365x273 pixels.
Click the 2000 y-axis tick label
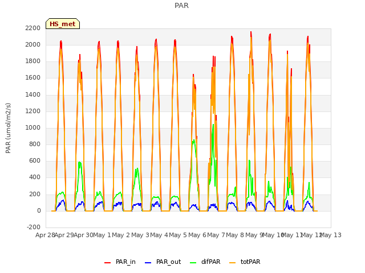(x=33, y=44)
